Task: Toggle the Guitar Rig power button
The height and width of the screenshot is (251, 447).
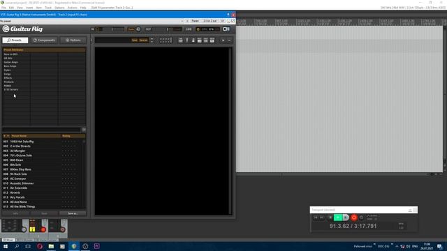Action: tap(198, 29)
